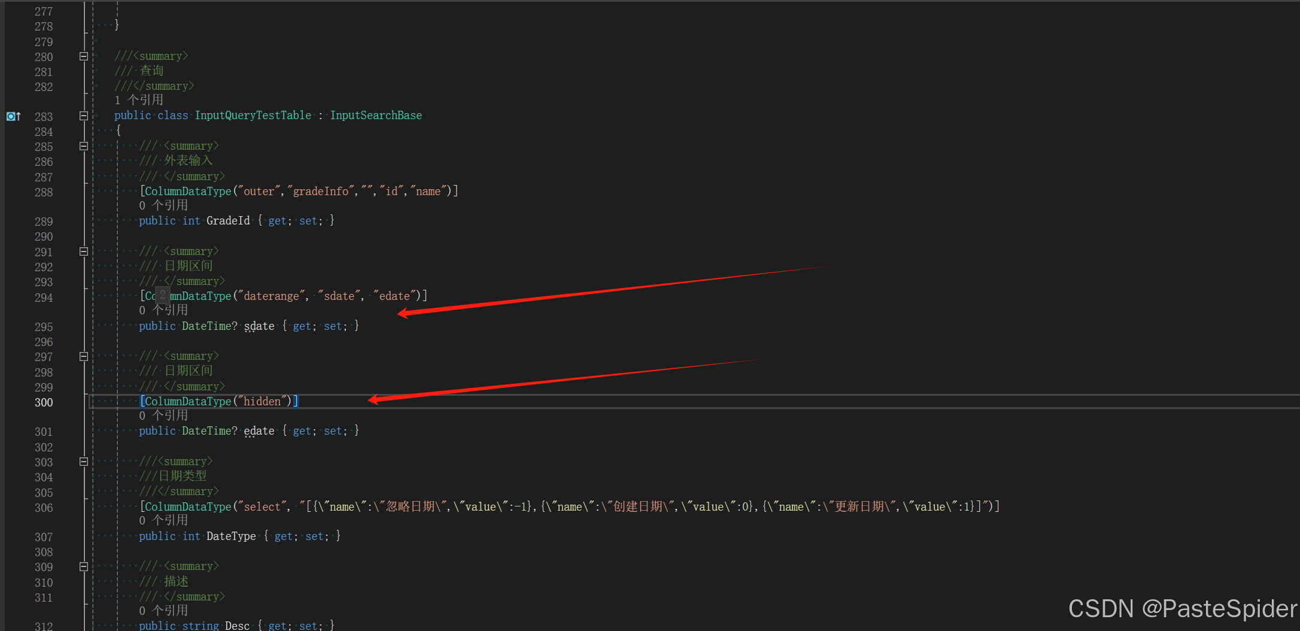Click the 查询 comment text on line 281
Viewport: 1300px width, 631px height.
point(151,71)
